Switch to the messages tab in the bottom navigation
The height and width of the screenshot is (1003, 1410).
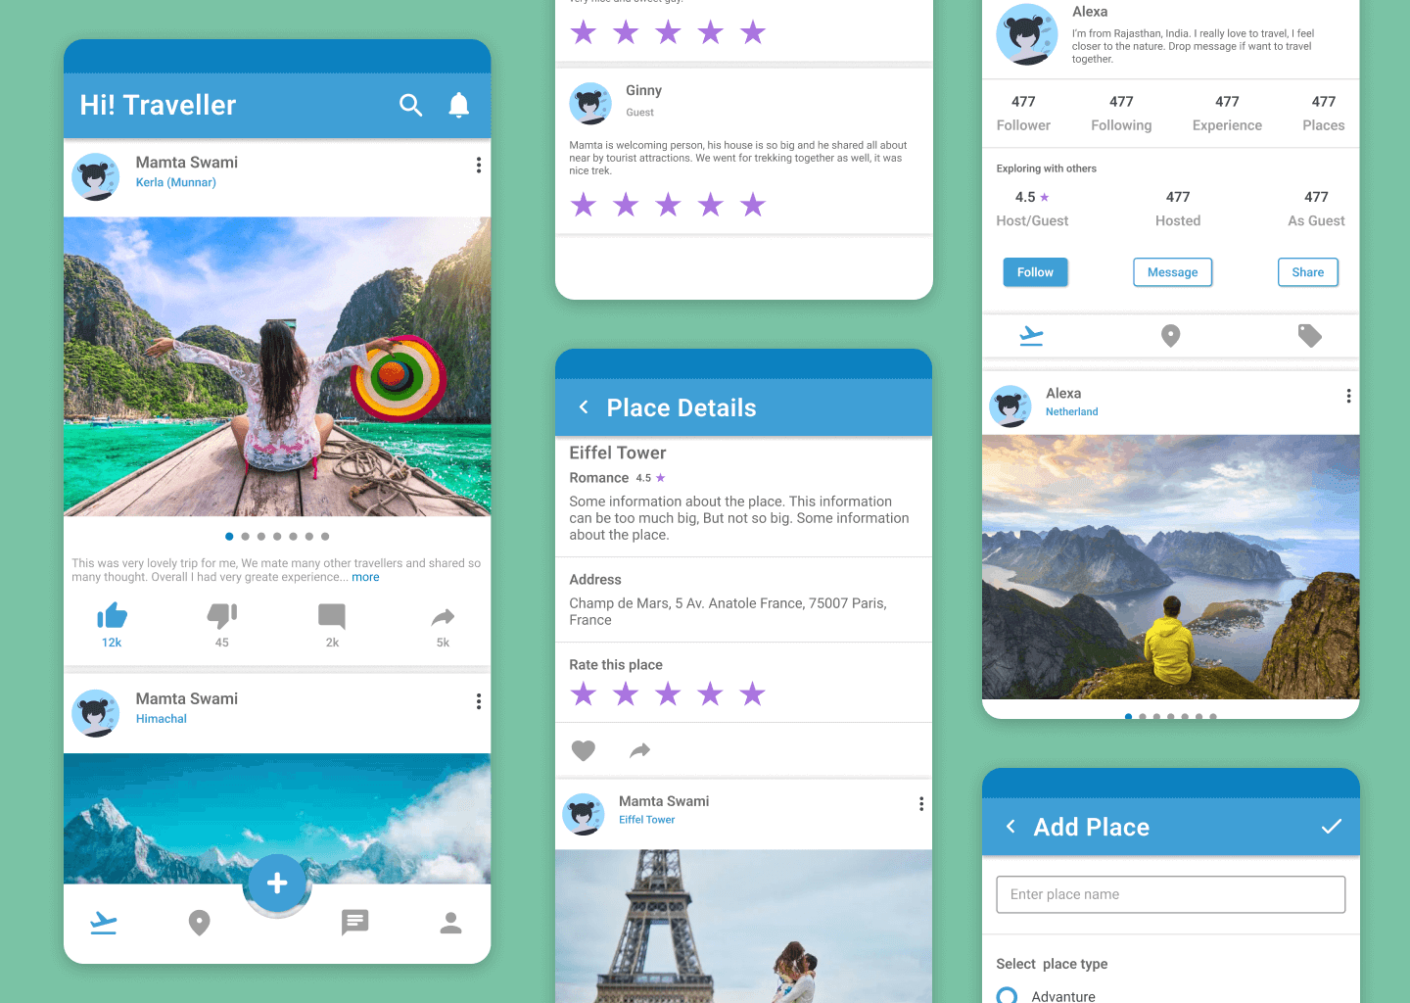pyautogui.click(x=354, y=922)
